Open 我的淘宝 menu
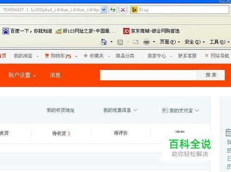 23,56
